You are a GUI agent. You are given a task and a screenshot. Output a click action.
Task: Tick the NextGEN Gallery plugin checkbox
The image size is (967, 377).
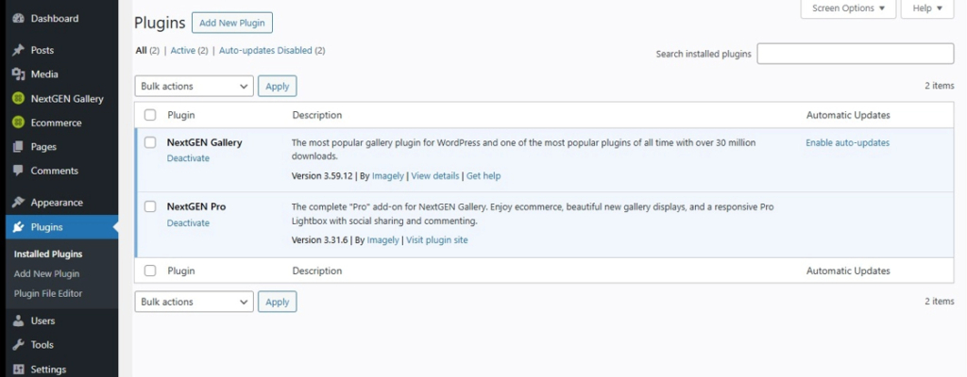click(150, 142)
